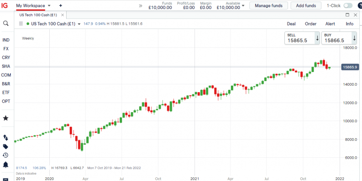Select the My Workspace tab

[31, 5]
